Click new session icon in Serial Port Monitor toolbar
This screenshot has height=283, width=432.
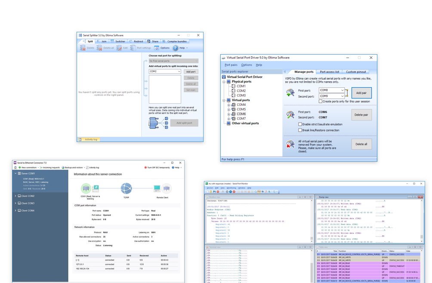(208, 191)
